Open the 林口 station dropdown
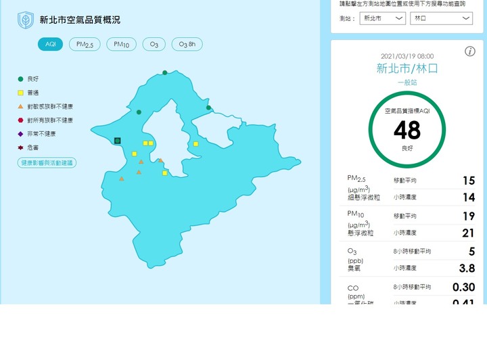This screenshot has width=487, height=349. (441, 18)
